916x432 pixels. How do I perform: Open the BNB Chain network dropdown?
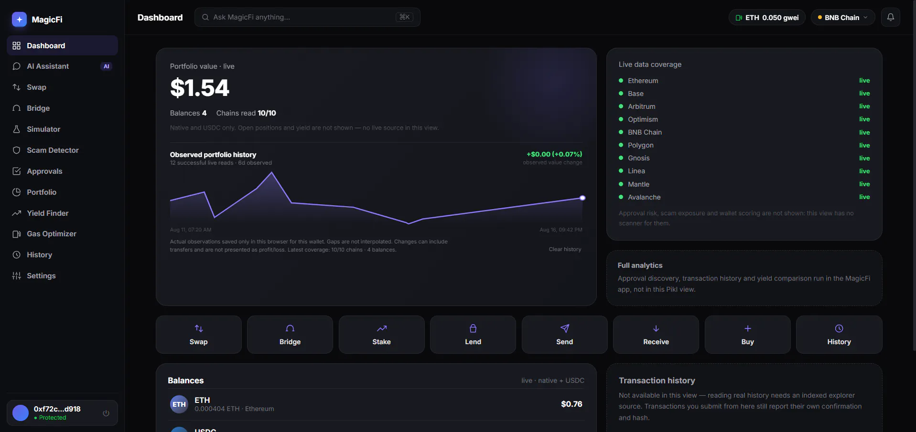843,18
